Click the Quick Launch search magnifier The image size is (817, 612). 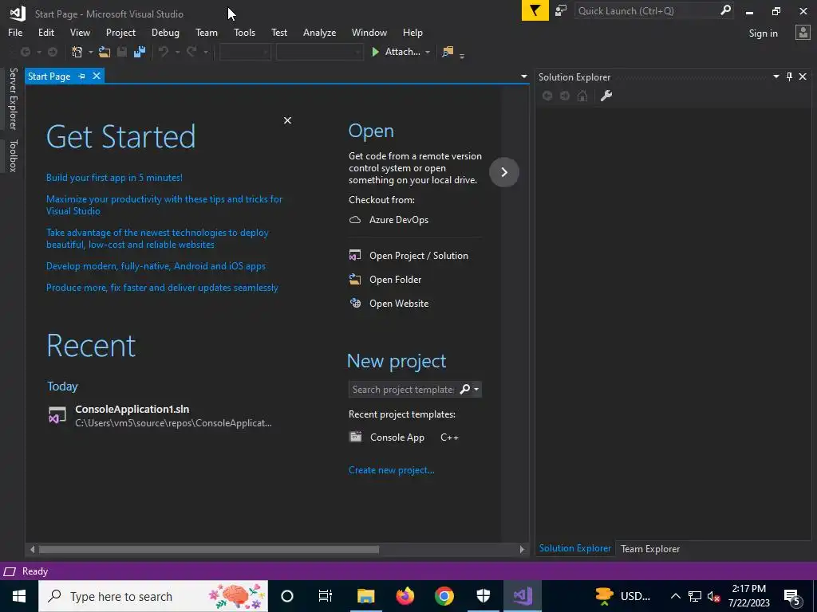(x=725, y=10)
